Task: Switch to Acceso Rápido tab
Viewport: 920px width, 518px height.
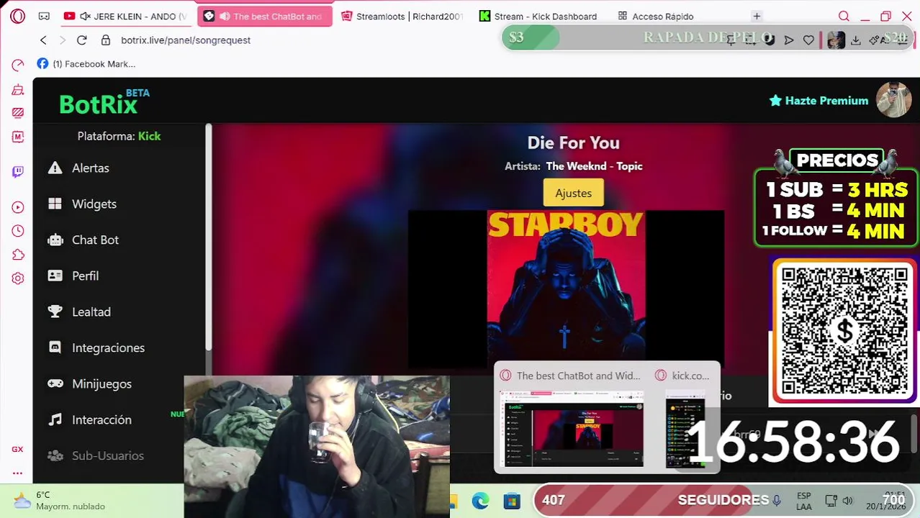Action: tap(657, 16)
